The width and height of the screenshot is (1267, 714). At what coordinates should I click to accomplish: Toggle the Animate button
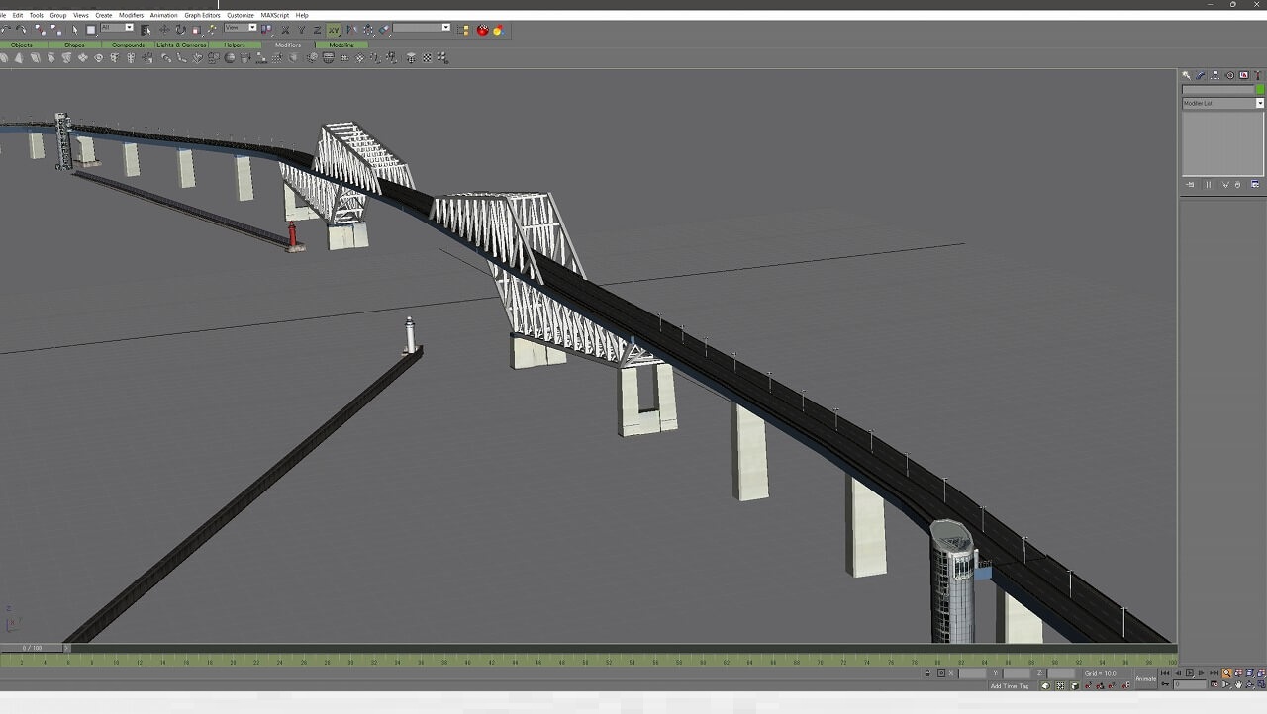[x=1145, y=678]
